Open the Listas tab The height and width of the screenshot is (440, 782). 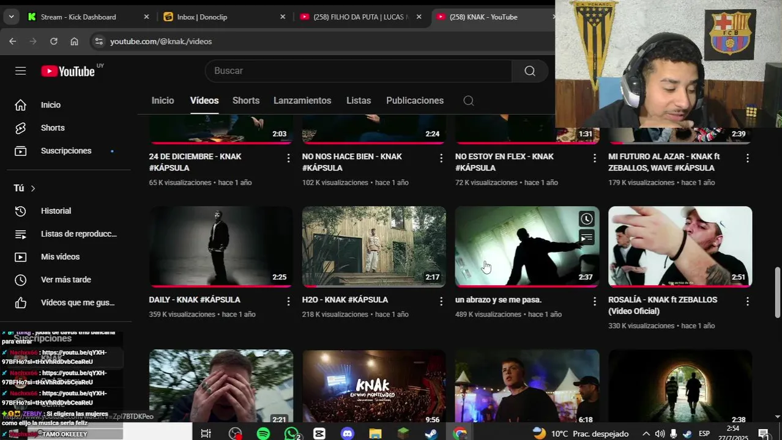click(x=359, y=100)
